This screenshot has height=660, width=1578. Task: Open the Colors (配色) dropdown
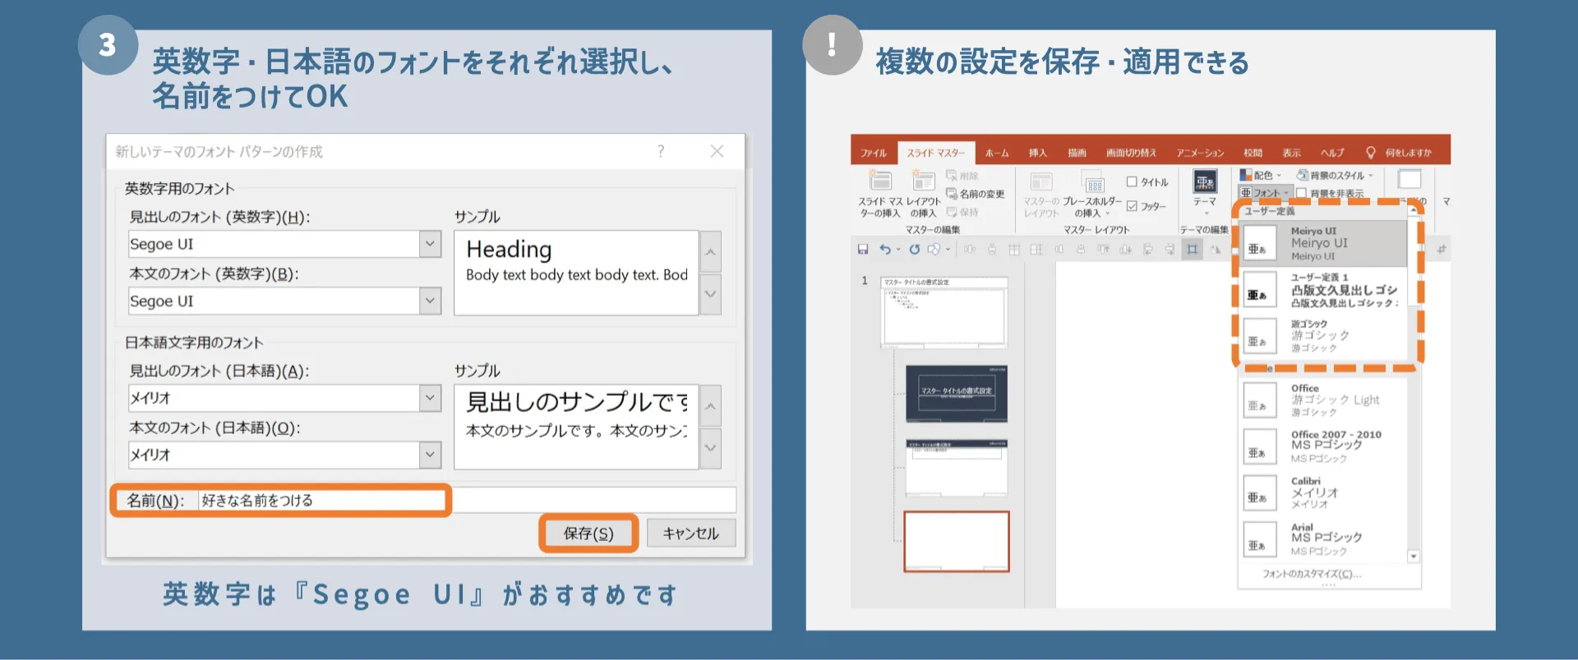click(1262, 175)
